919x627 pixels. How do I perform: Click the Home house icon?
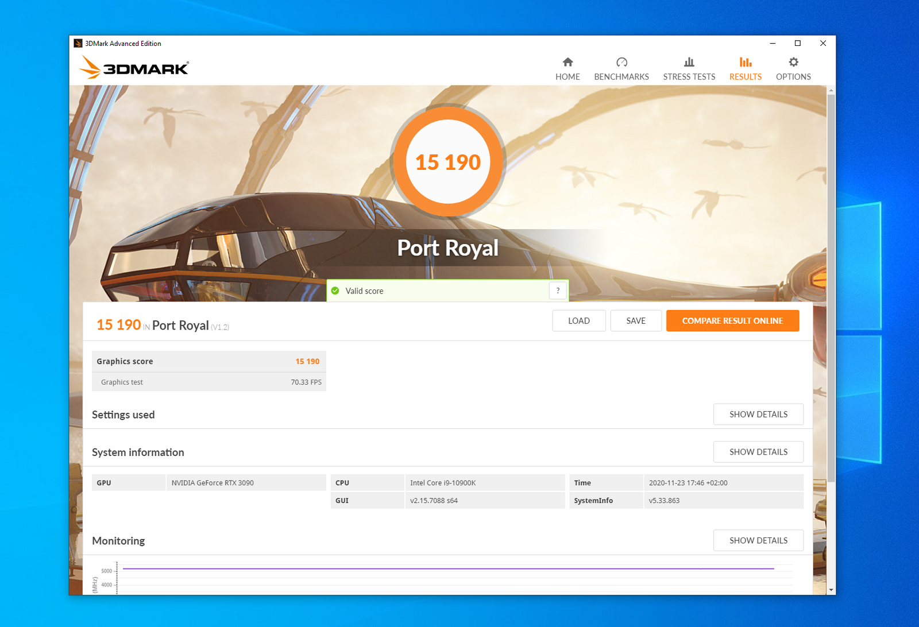click(567, 62)
